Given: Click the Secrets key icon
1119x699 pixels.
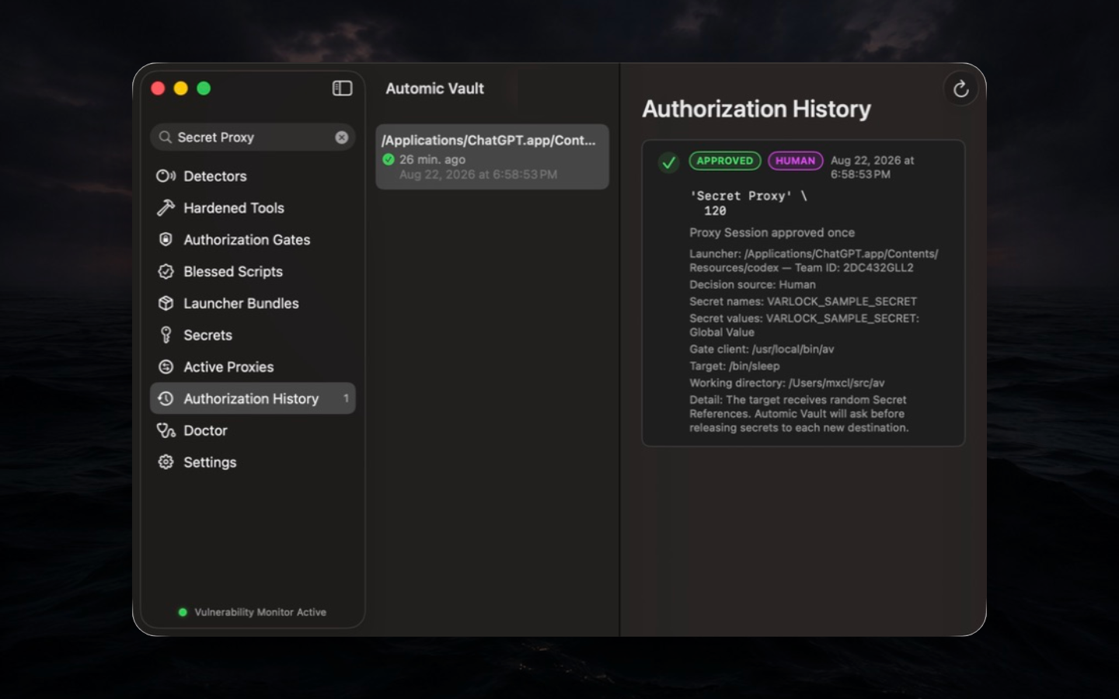Looking at the screenshot, I should [166, 336].
